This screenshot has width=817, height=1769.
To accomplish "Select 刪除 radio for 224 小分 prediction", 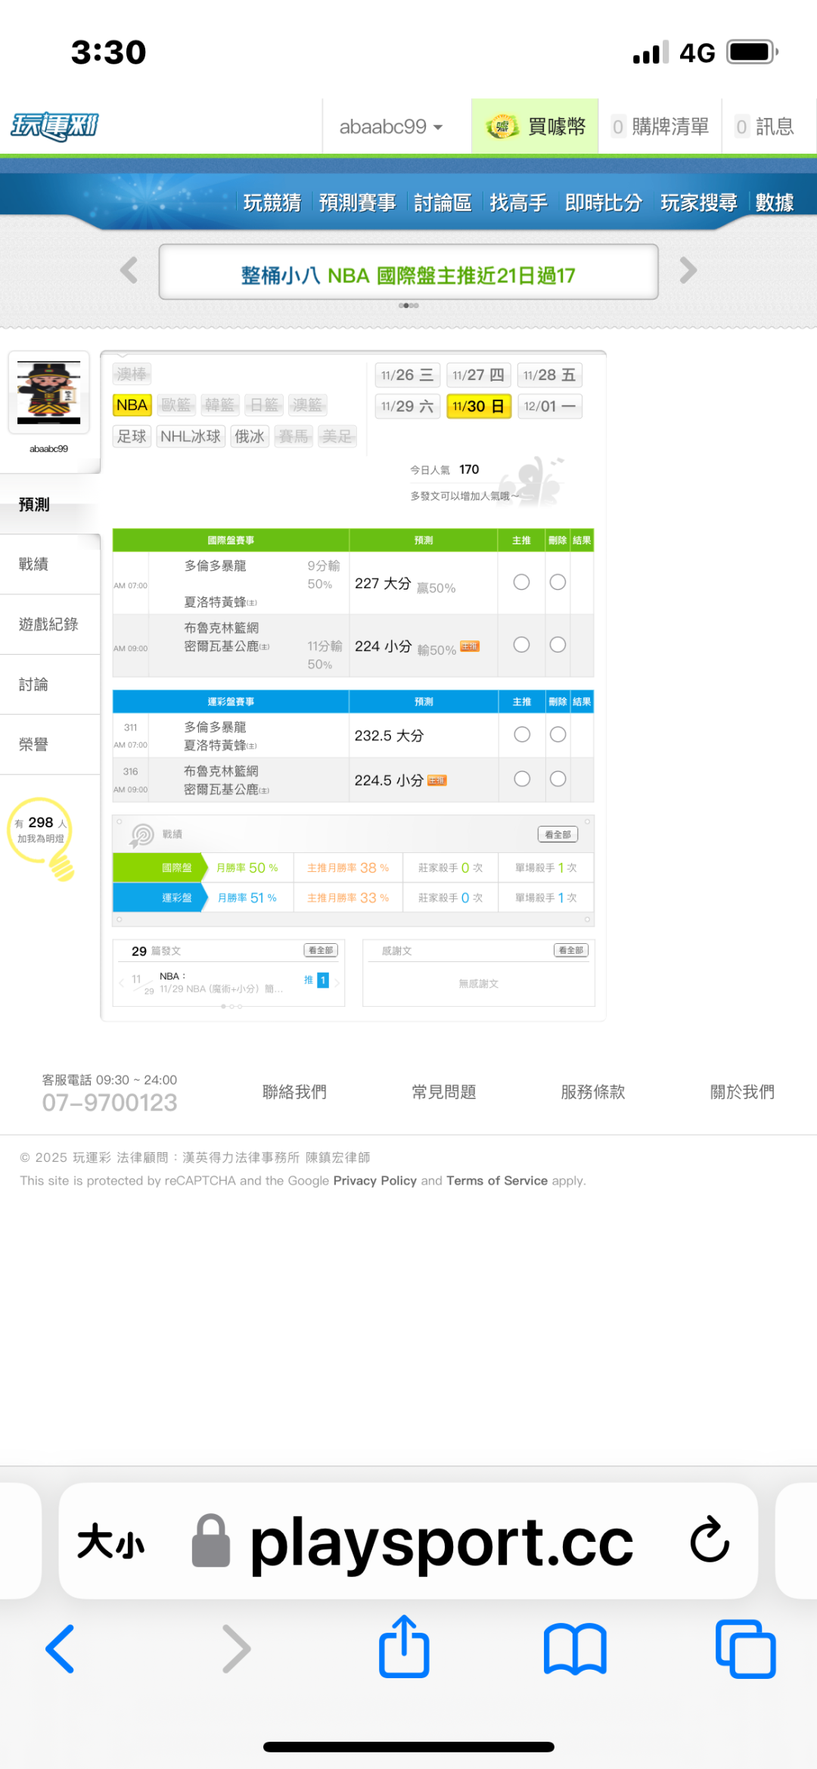I will tap(558, 645).
